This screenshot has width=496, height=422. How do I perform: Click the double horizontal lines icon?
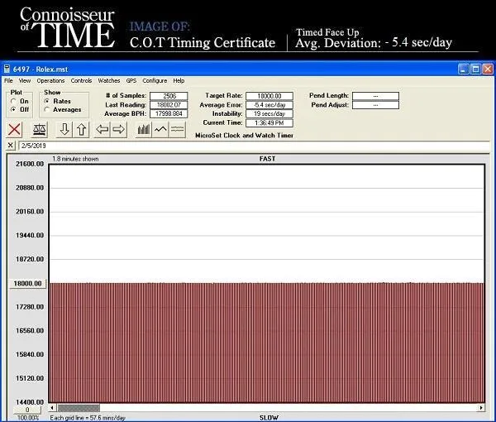click(177, 130)
